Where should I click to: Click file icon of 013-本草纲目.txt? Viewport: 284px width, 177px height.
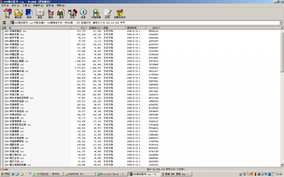[x=3, y=68]
